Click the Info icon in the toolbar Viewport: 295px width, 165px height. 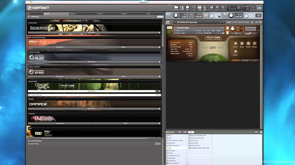tap(187, 8)
